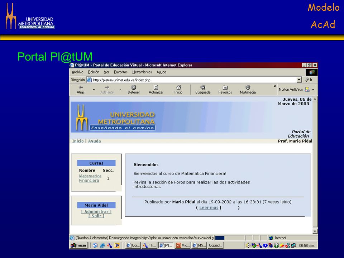Click the [ Administrar ] link

[96, 211]
